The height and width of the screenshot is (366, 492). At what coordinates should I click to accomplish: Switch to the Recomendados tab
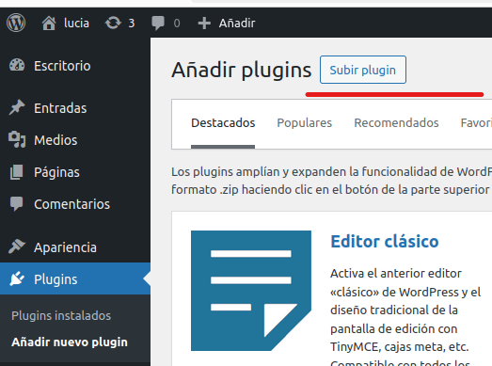(x=396, y=123)
